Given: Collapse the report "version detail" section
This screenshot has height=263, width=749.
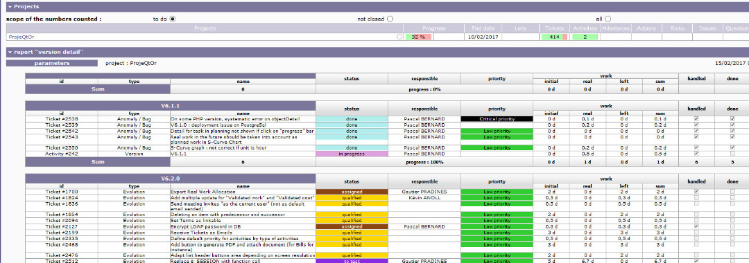Looking at the screenshot, I should (10, 52).
